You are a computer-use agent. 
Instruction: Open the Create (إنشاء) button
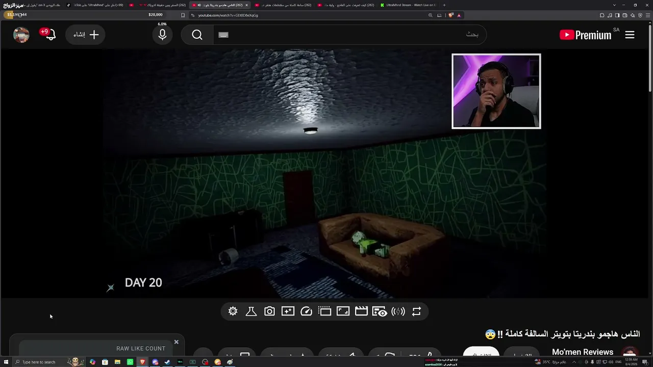[85, 35]
